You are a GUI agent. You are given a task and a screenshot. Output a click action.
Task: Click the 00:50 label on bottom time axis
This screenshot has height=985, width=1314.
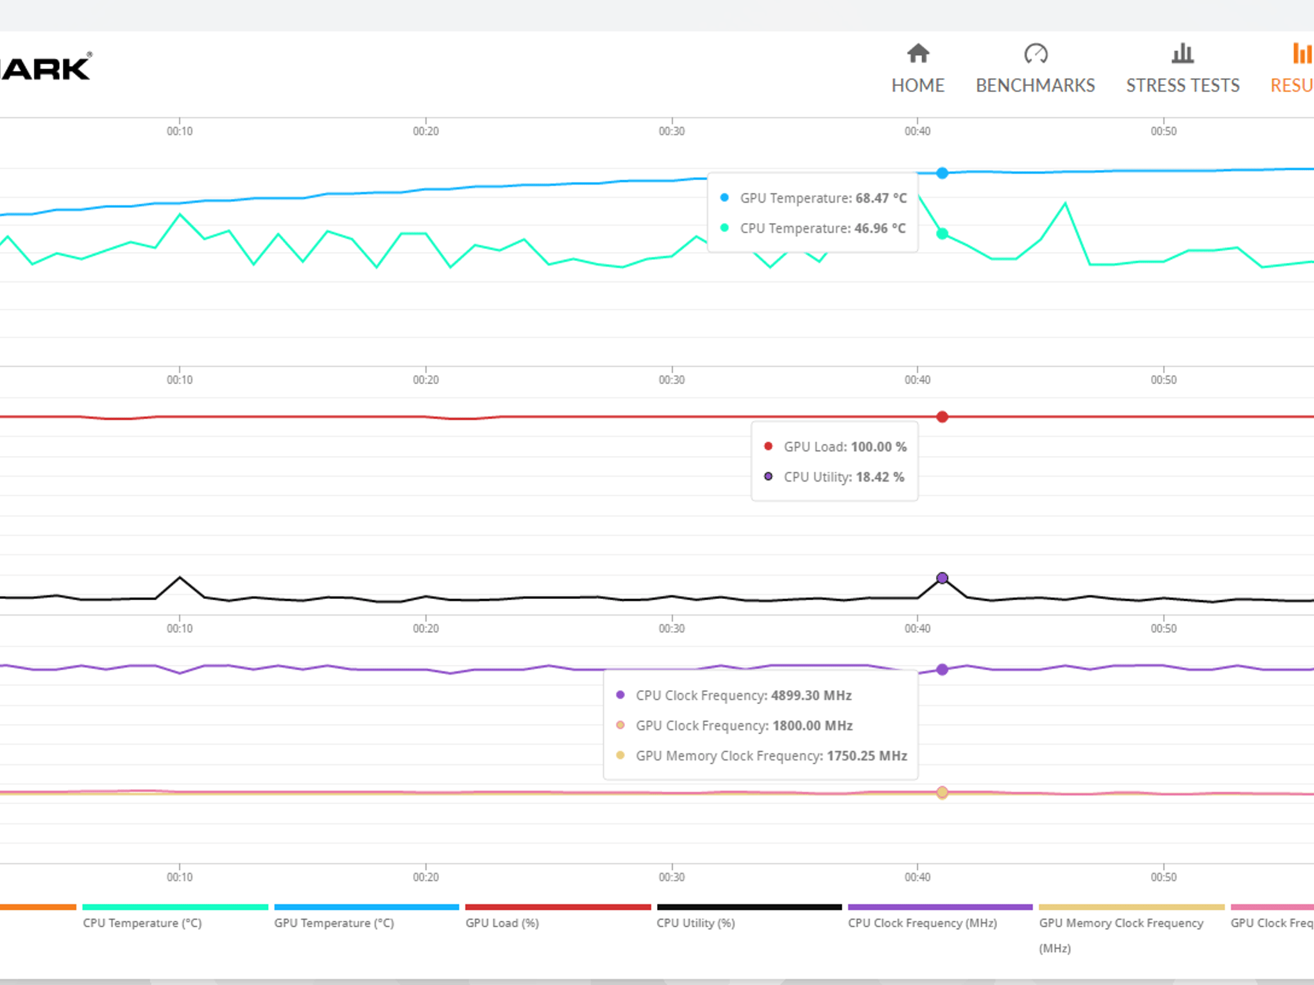(1163, 877)
